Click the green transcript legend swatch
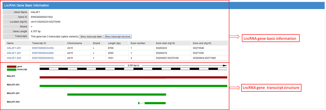The width and height of the screenshot is (326, 110). tap(12, 69)
